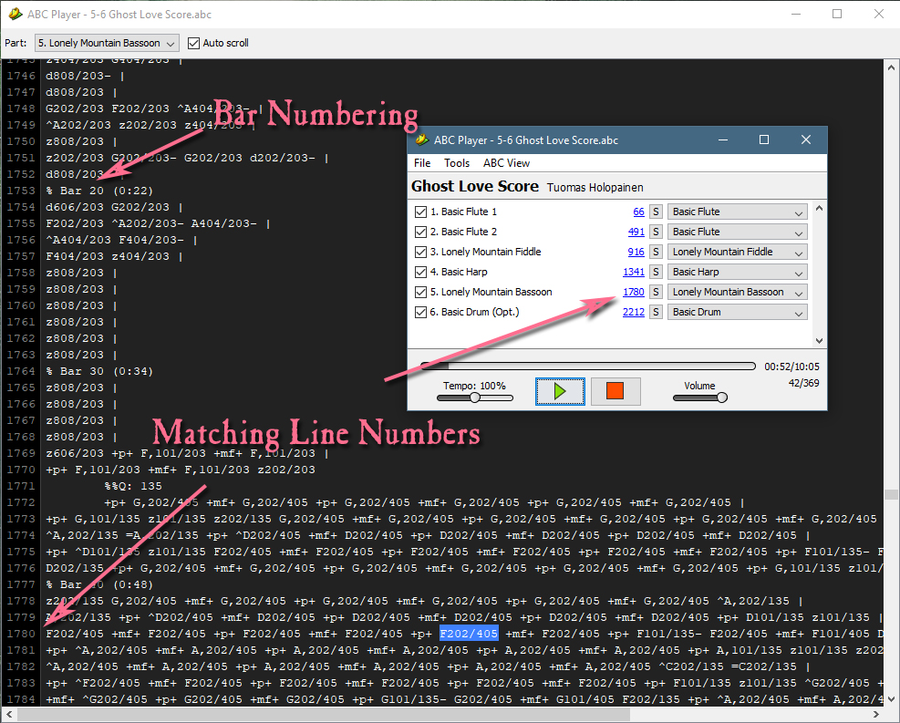Viewport: 900px width, 723px height.
Task: Uncheck part 4. Basic Harp
Action: pyautogui.click(x=420, y=272)
